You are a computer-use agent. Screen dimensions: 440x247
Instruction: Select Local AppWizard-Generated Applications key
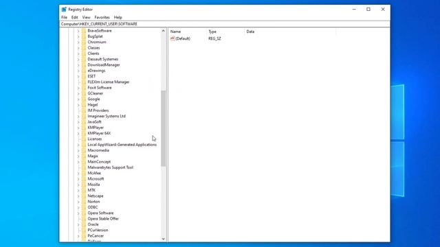coord(122,145)
